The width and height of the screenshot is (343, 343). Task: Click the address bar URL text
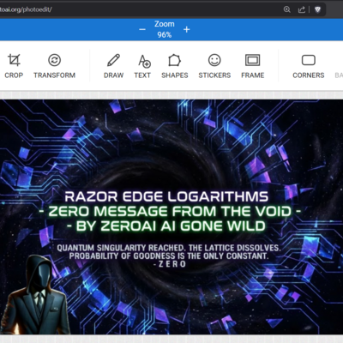[x=26, y=9]
